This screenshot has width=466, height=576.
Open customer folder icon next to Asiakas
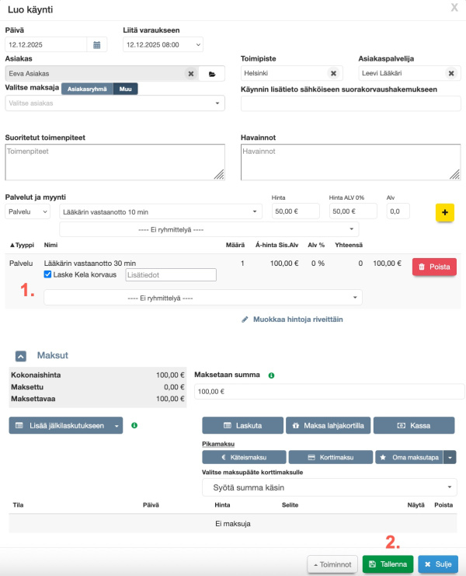coord(212,74)
